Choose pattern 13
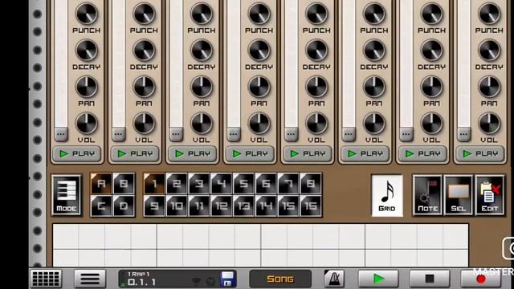The image size is (514, 289). (x=243, y=206)
